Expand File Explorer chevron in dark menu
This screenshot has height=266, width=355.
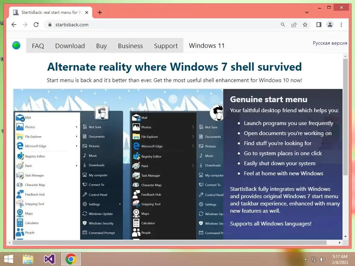click(193, 136)
